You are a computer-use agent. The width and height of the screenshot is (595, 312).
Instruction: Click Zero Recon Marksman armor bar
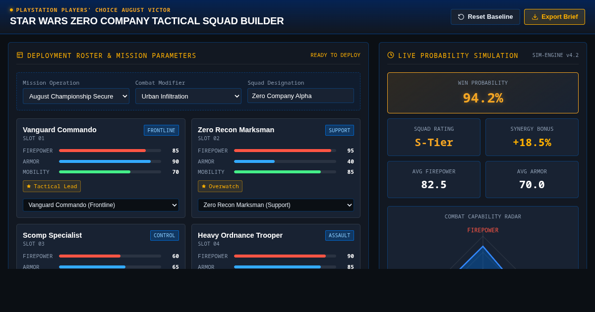285,161
